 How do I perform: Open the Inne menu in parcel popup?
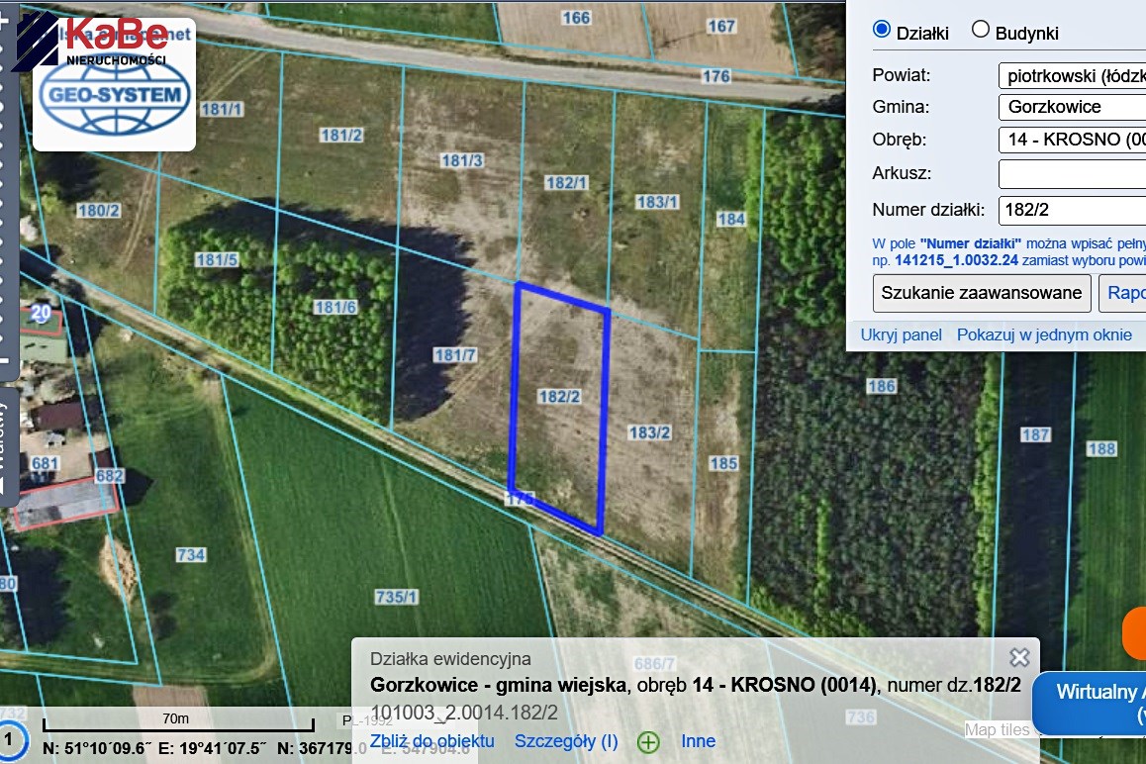coord(698,741)
